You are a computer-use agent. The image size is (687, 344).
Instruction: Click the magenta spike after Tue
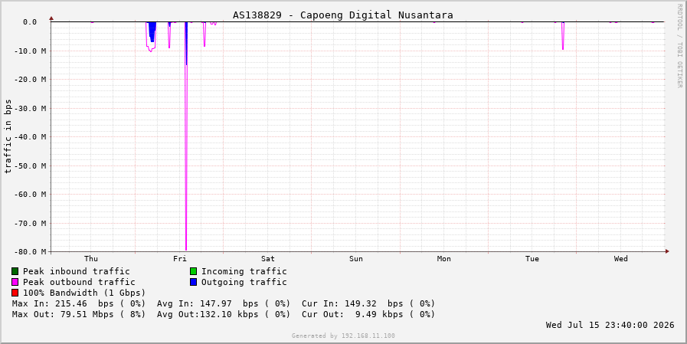pyautogui.click(x=563, y=35)
